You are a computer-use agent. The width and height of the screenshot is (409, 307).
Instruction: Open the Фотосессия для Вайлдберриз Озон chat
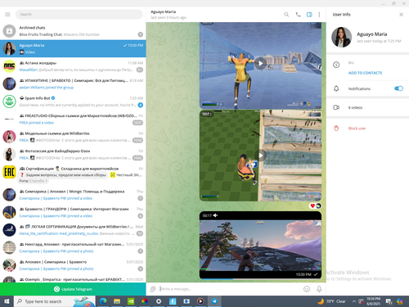[x=73, y=155]
